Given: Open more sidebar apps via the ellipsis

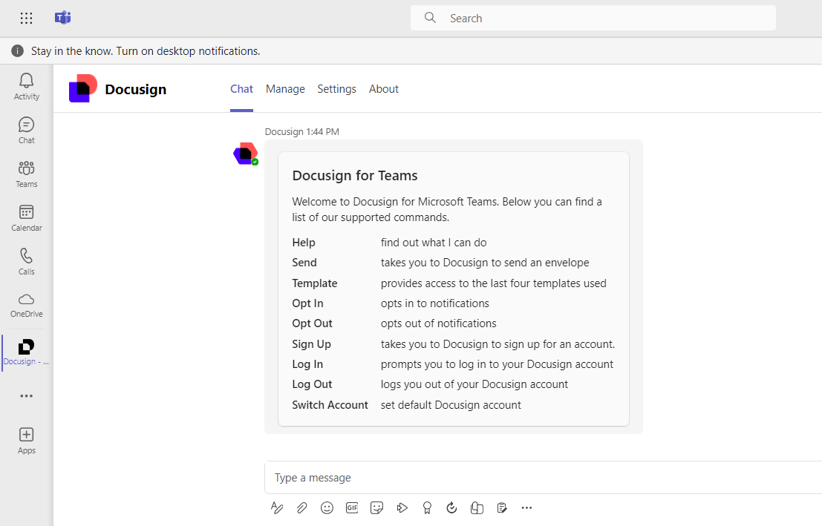Looking at the screenshot, I should pos(26,395).
